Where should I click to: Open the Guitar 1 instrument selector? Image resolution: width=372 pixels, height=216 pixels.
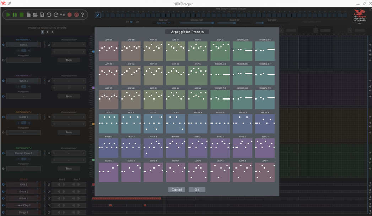pos(23,117)
